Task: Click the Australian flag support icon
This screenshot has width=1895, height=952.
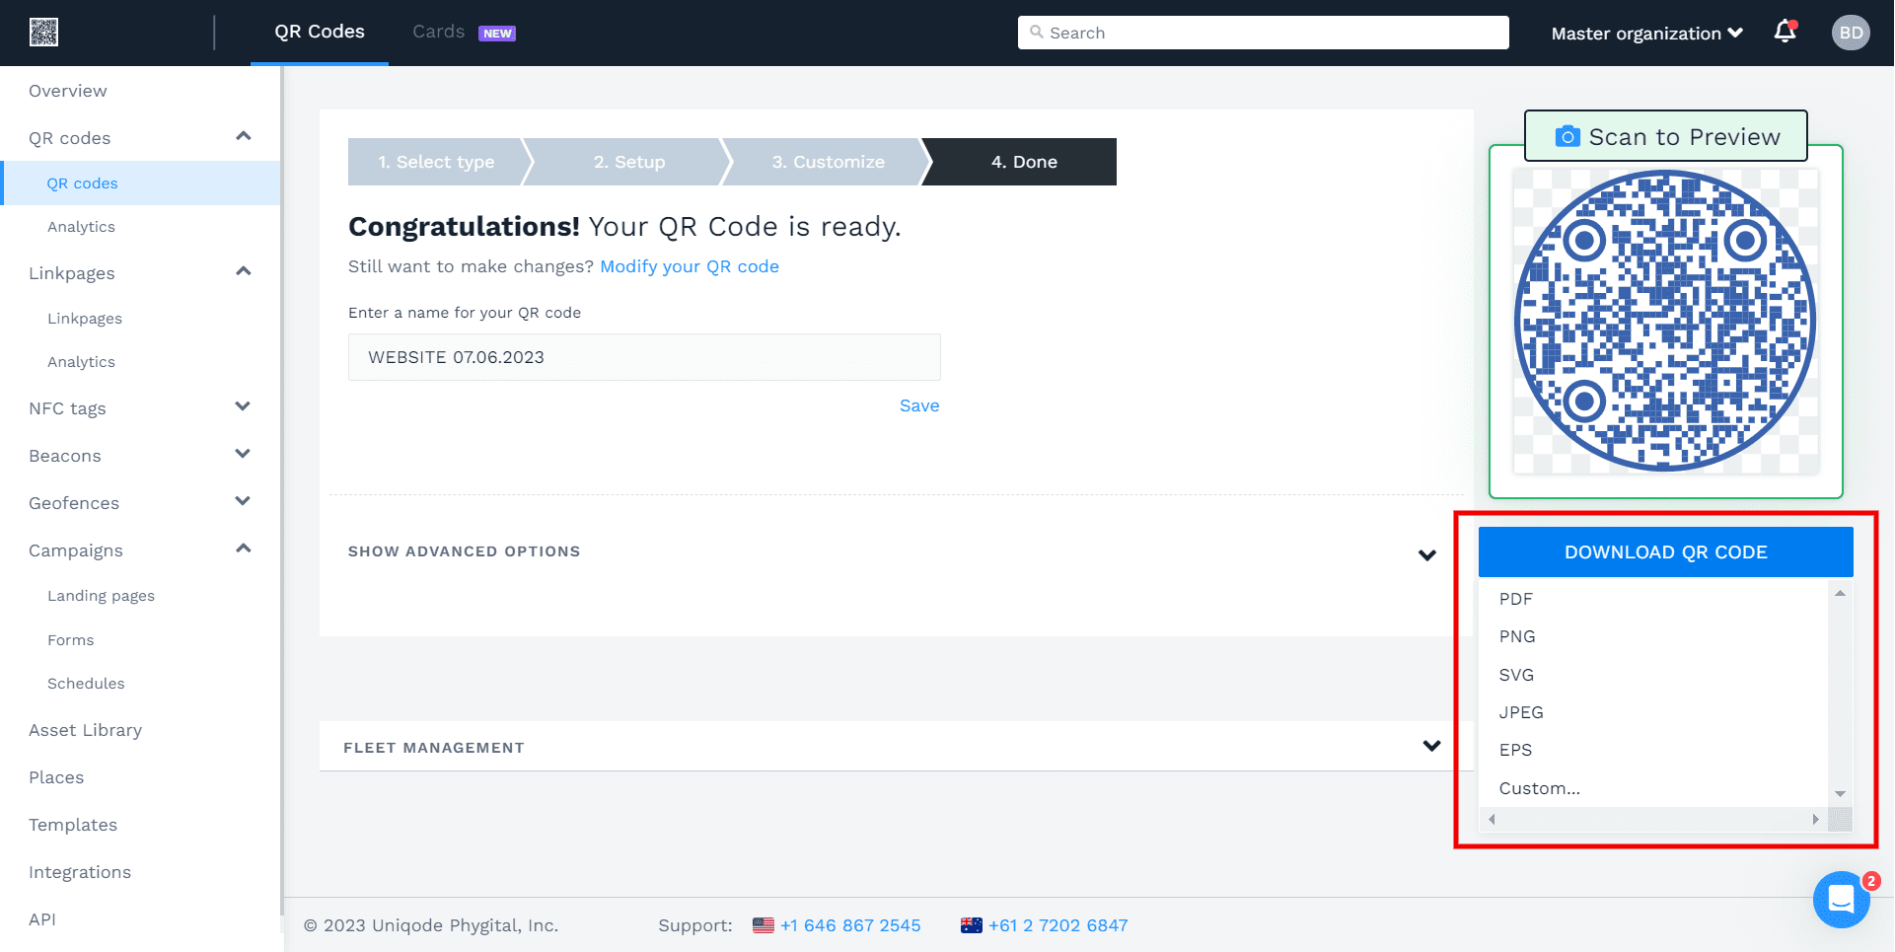Action: [x=972, y=925]
